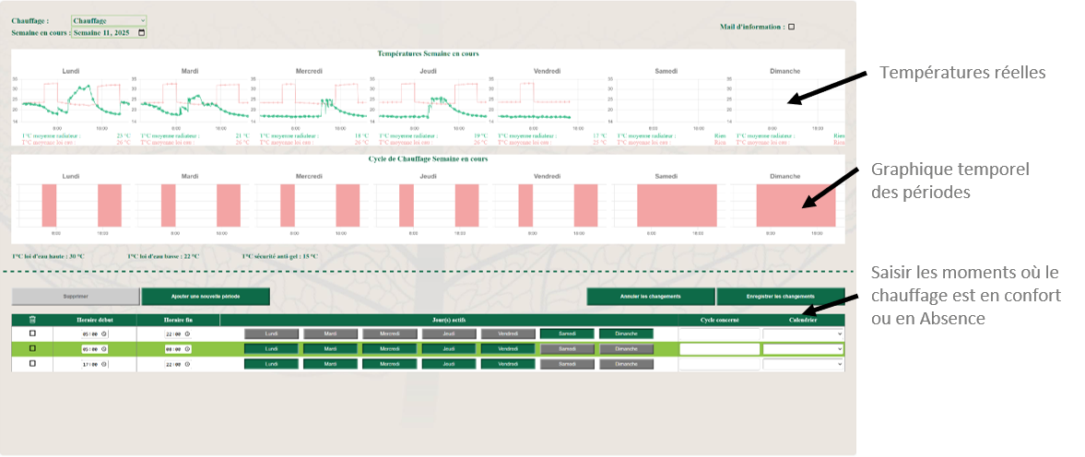Expand the Calendrier dropdown in the first row
Image resolution: width=1085 pixels, height=457 pixels.
coord(803,334)
